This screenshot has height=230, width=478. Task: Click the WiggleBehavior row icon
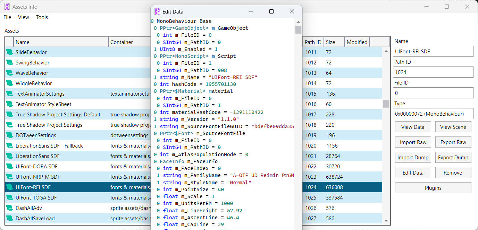(x=9, y=83)
